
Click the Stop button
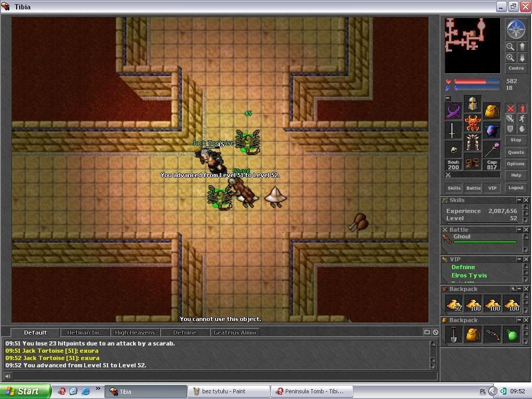pos(516,140)
